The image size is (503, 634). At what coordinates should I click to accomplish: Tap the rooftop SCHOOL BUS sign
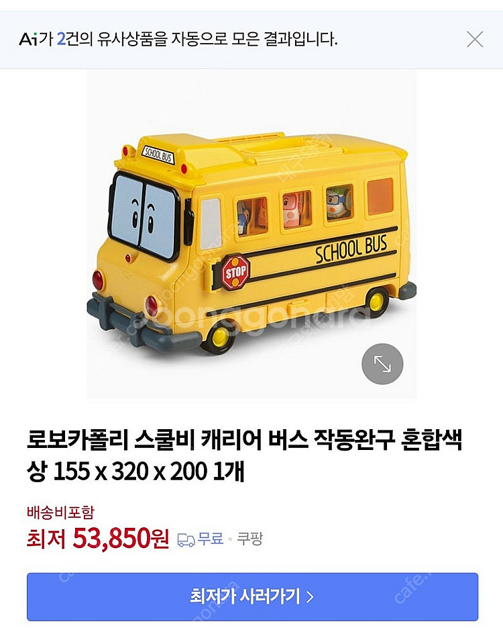tap(158, 154)
